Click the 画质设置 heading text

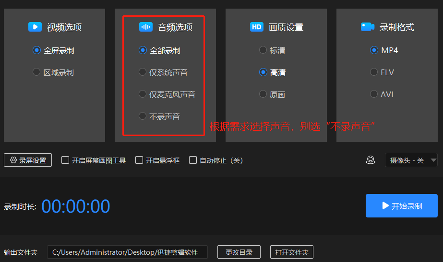pyautogui.click(x=286, y=27)
